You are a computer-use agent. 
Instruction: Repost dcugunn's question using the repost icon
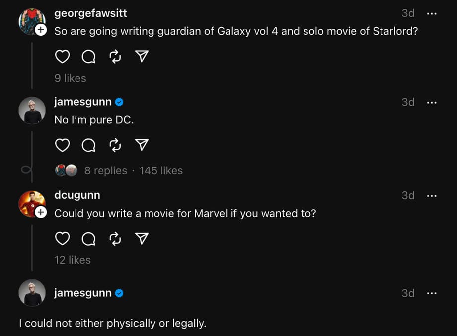tap(115, 239)
